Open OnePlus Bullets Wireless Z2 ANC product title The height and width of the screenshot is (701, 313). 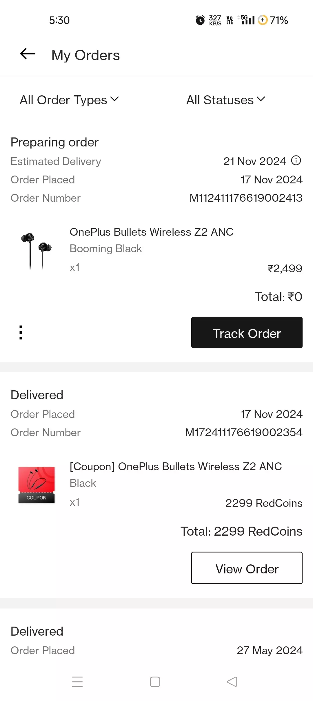pos(152,232)
